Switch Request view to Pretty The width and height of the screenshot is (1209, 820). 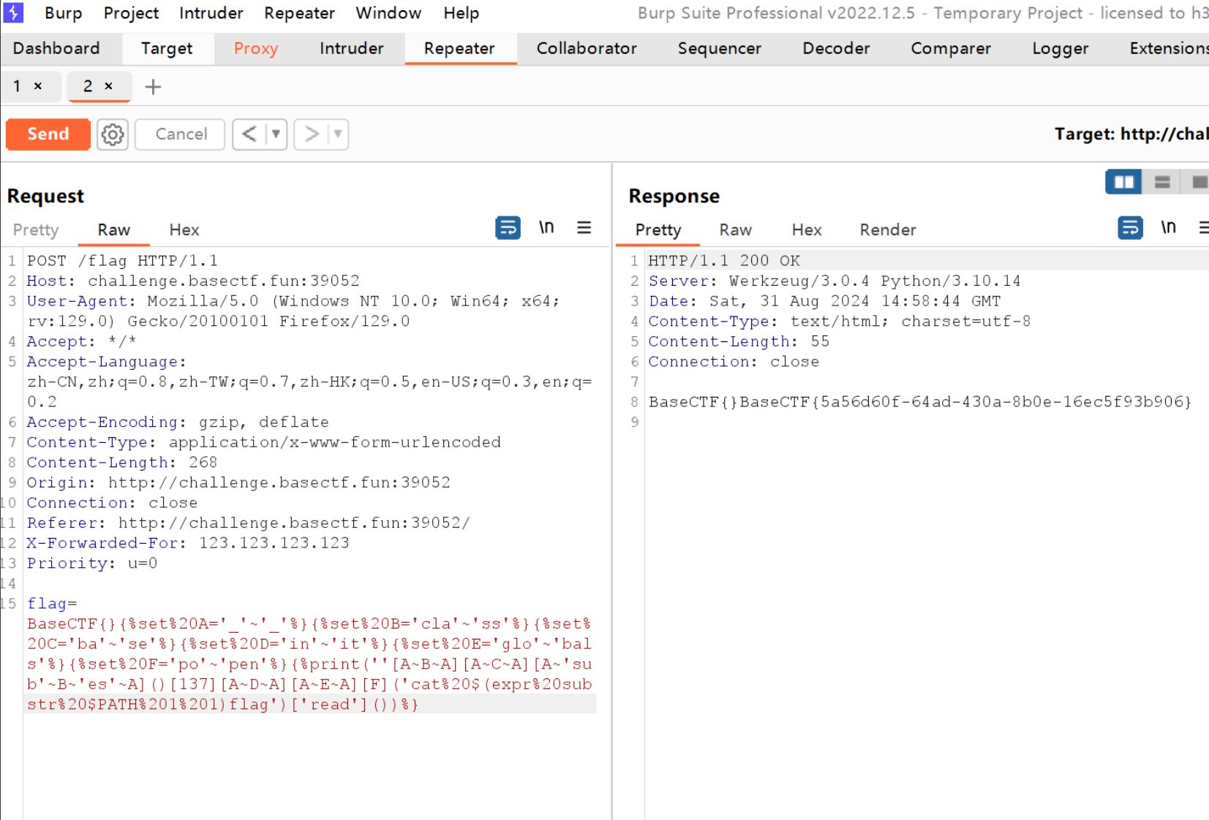point(36,230)
